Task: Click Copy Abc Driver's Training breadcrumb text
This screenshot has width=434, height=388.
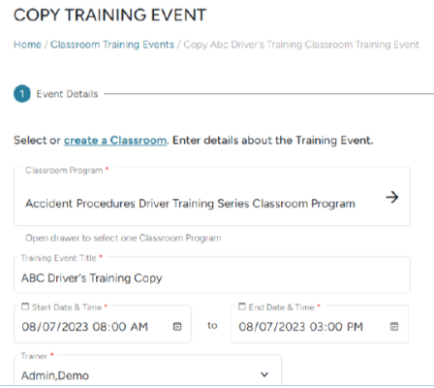Action: pos(301,45)
